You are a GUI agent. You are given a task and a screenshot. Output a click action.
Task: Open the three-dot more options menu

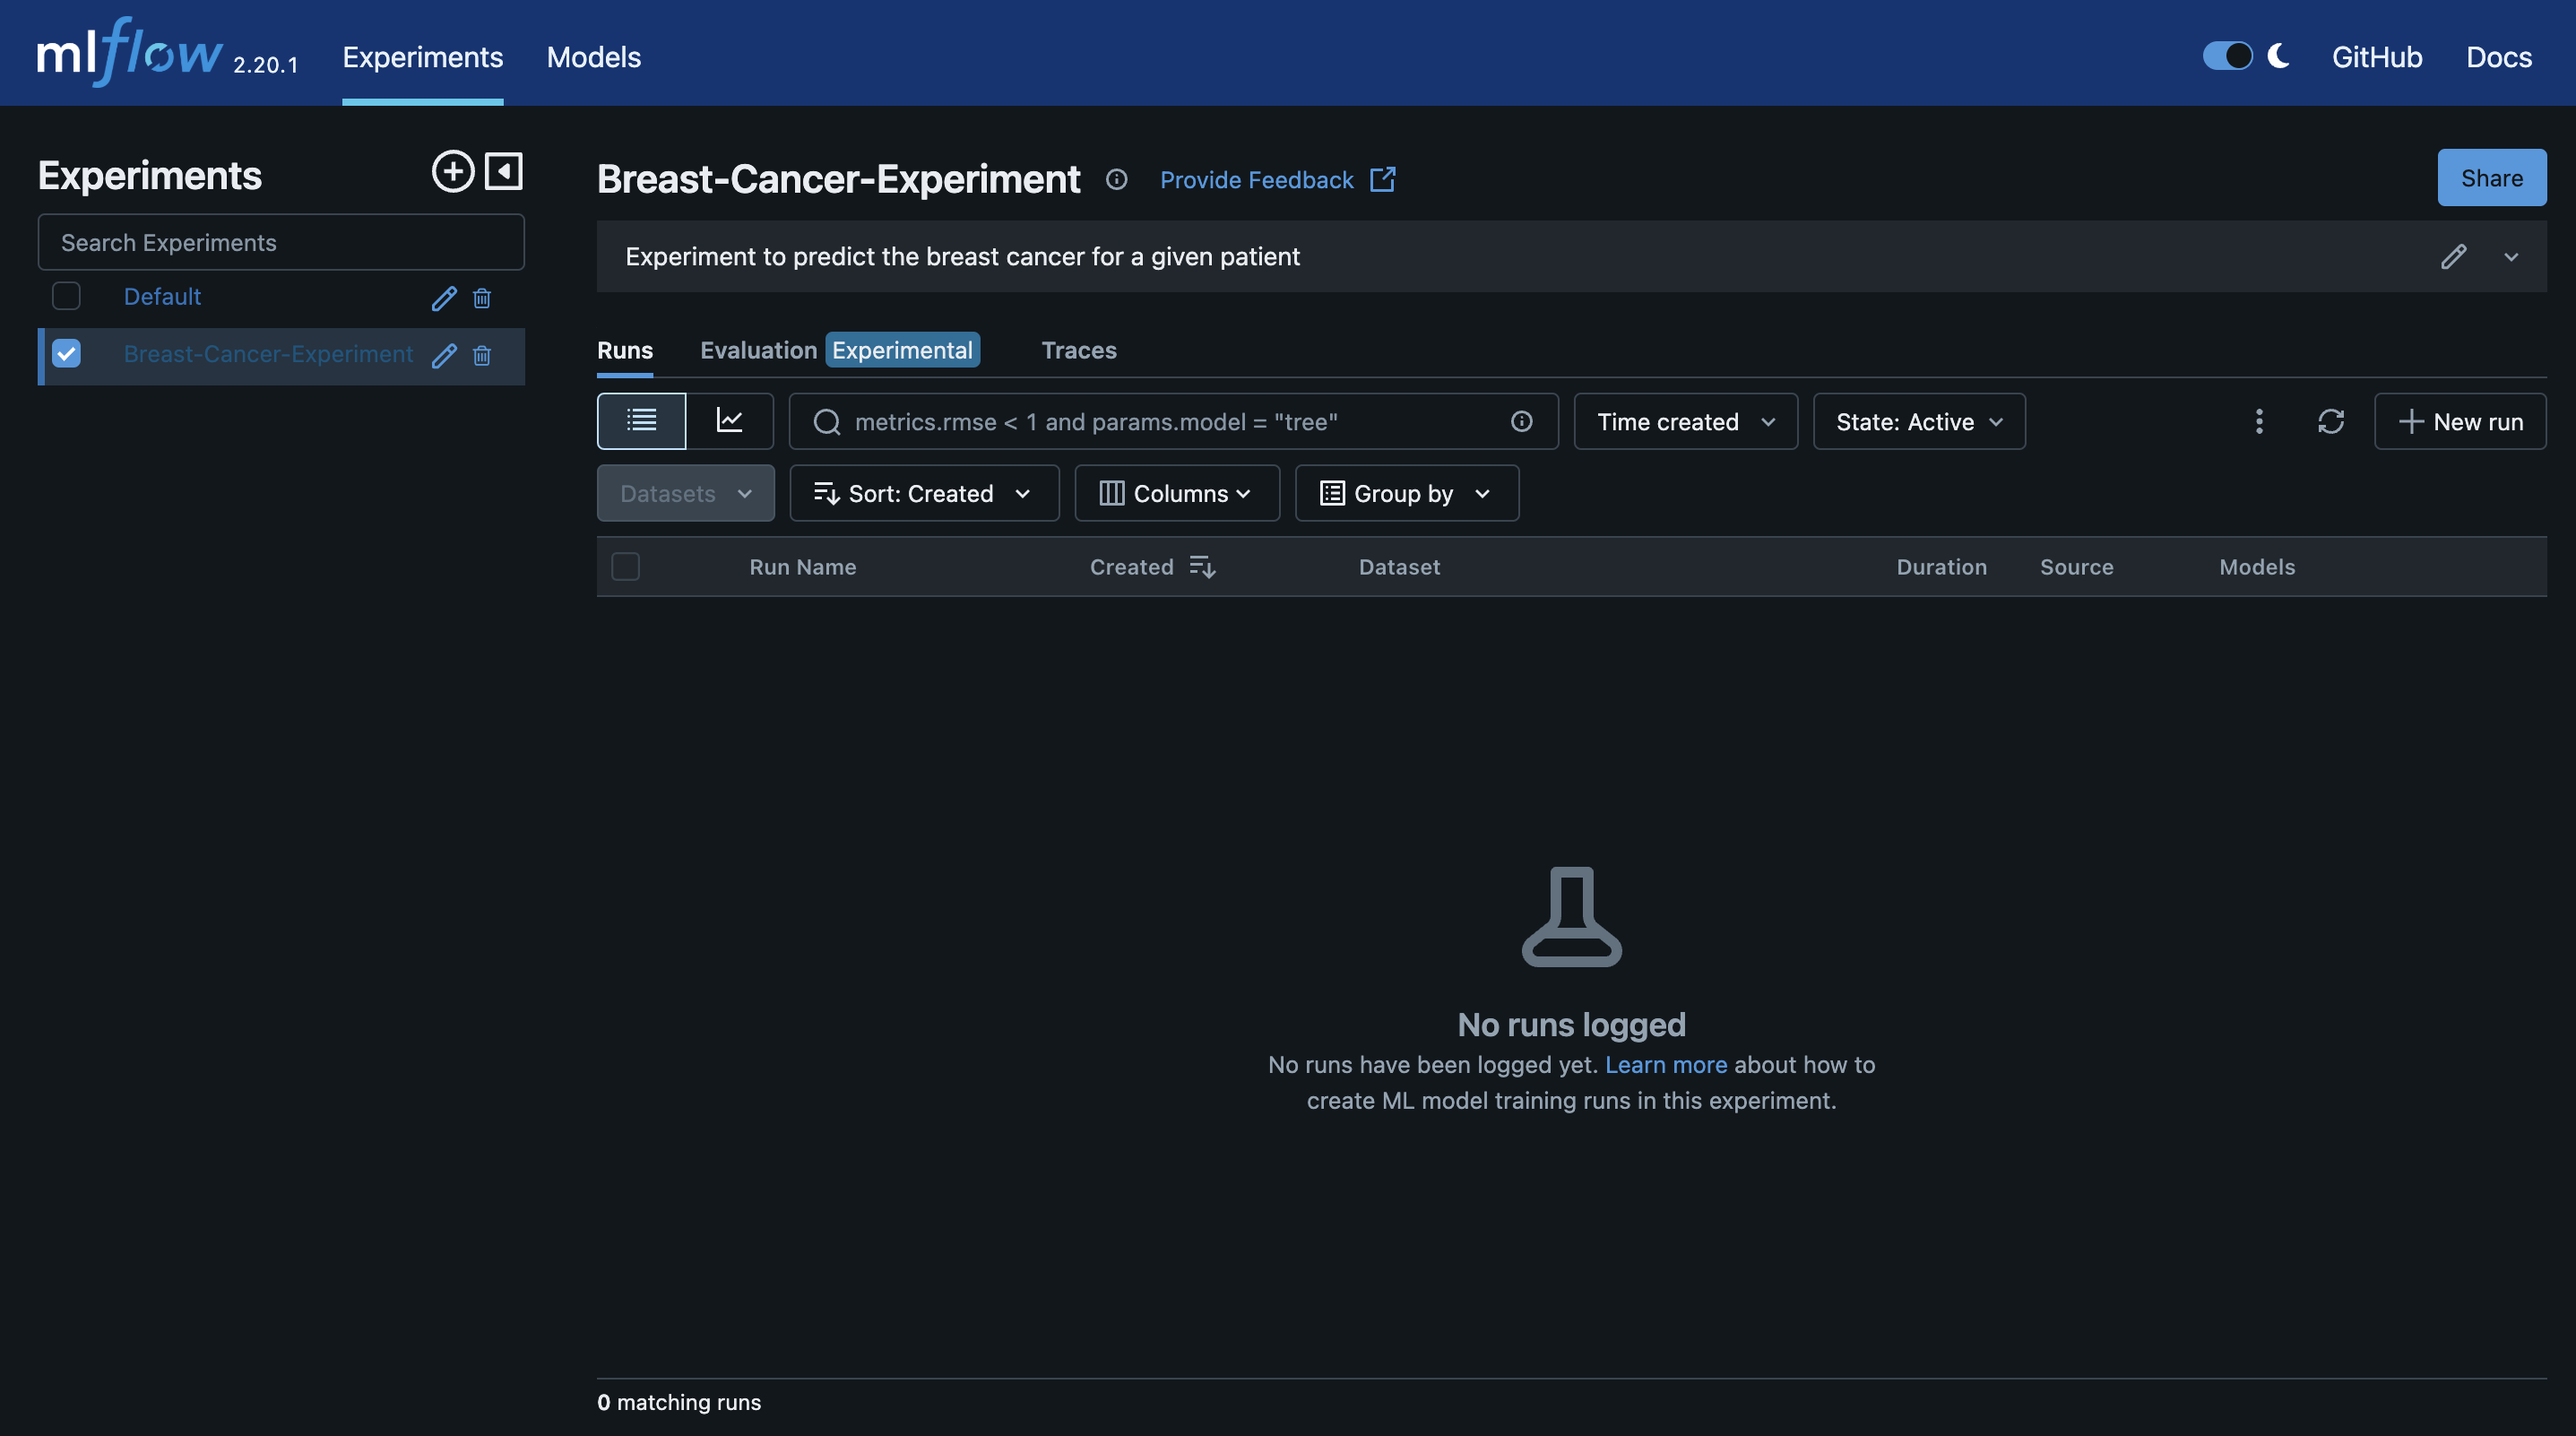pyautogui.click(x=2259, y=421)
